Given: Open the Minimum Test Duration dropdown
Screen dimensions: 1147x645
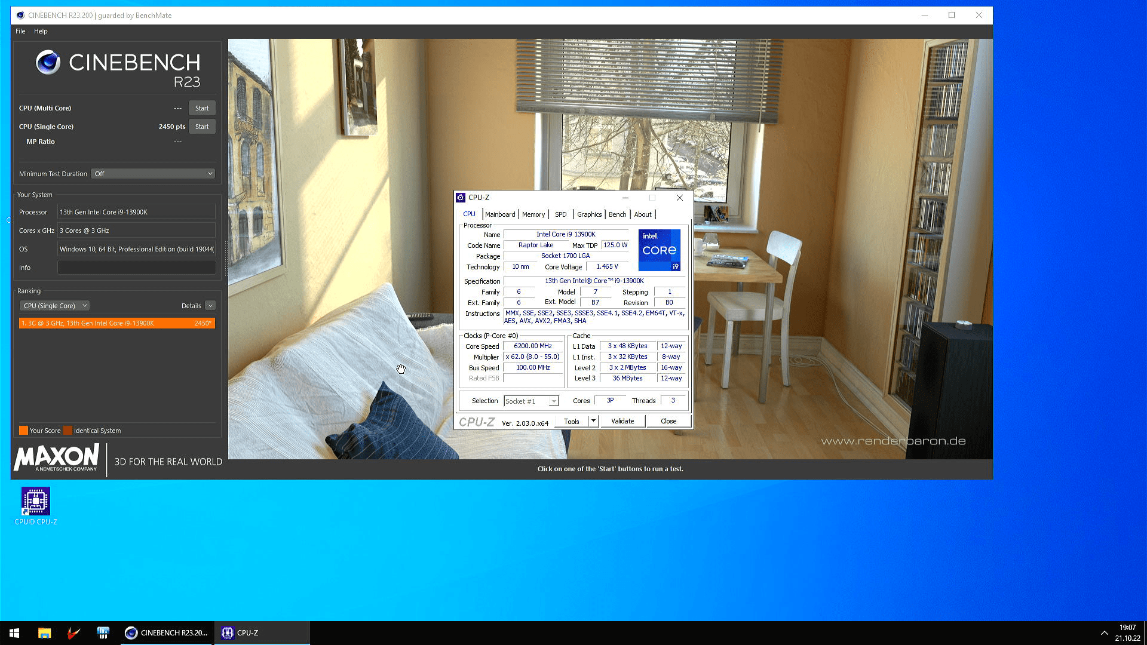Looking at the screenshot, I should 153,174.
